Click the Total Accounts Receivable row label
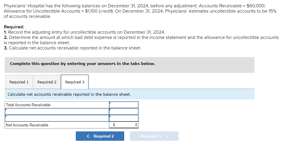Image resolution: width=303 pixels, height=151 pixels. click(28, 105)
